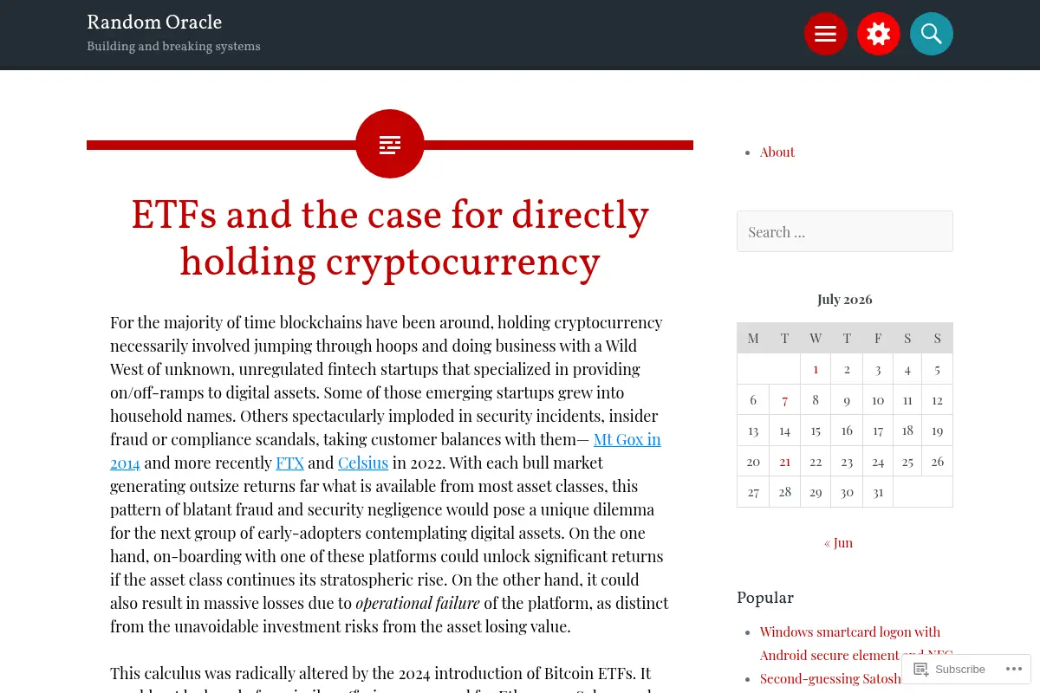Open the teal search magnifier icon
This screenshot has width=1040, height=693.
(932, 34)
